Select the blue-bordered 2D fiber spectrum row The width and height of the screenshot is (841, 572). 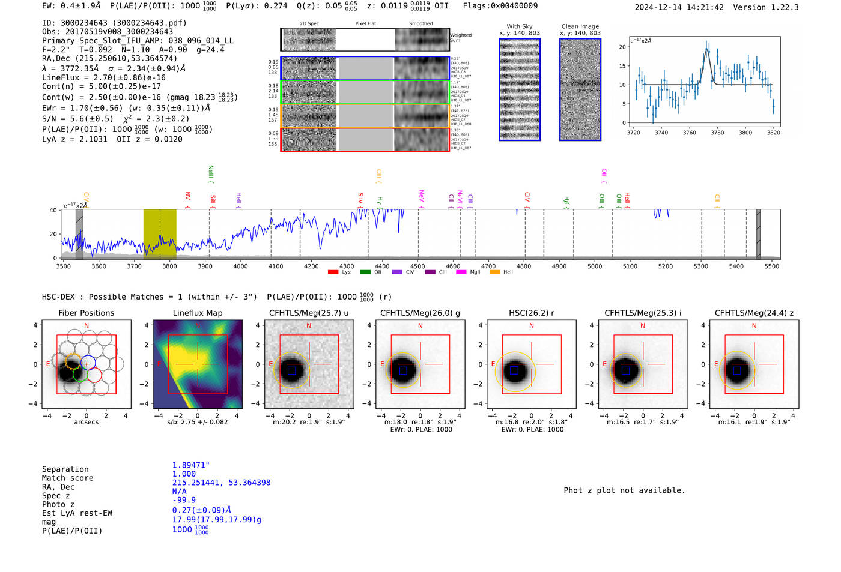365,68
